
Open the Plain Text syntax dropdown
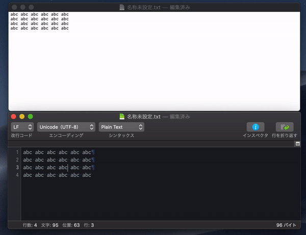coord(121,127)
